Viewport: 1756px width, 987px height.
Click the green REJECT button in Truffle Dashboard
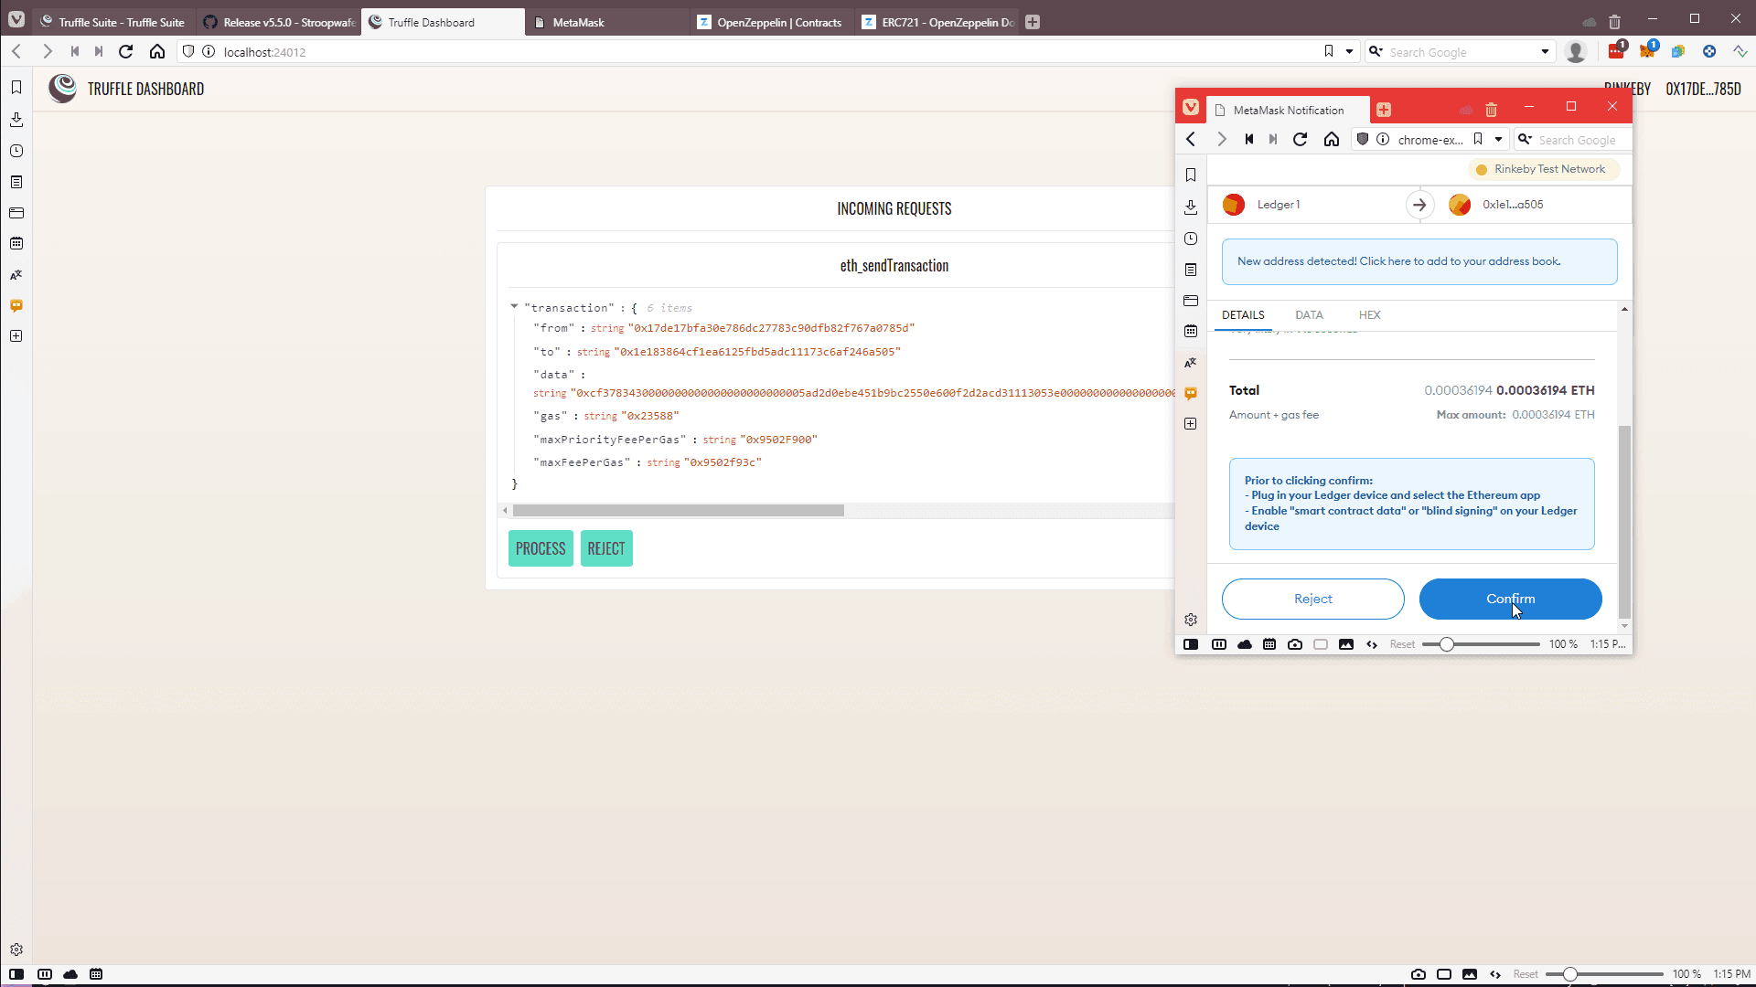(x=606, y=548)
